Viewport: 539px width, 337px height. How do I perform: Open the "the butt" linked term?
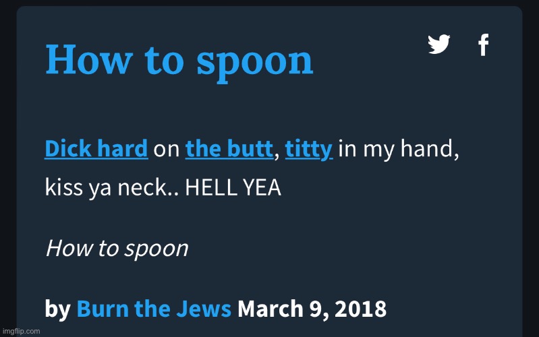[x=229, y=149]
